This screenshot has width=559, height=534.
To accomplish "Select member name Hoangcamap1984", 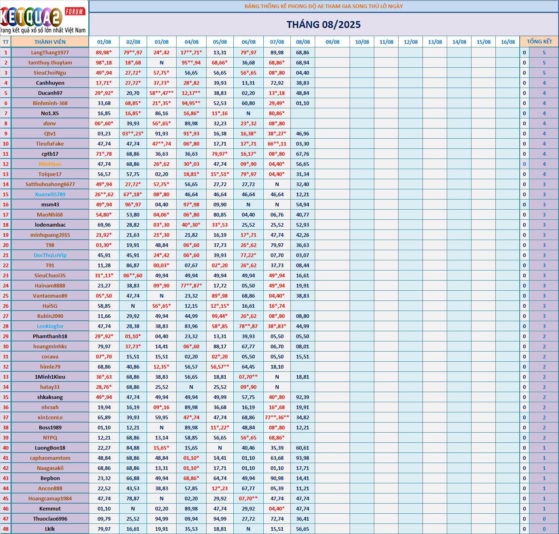I will pos(50,498).
